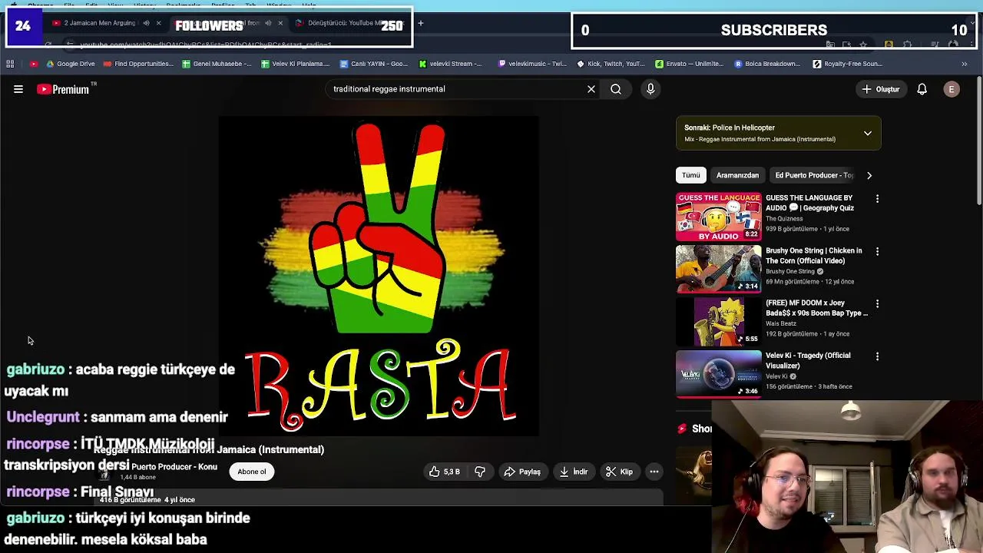Open the Kick, Twitch, YouT... bookmark

tap(611, 64)
